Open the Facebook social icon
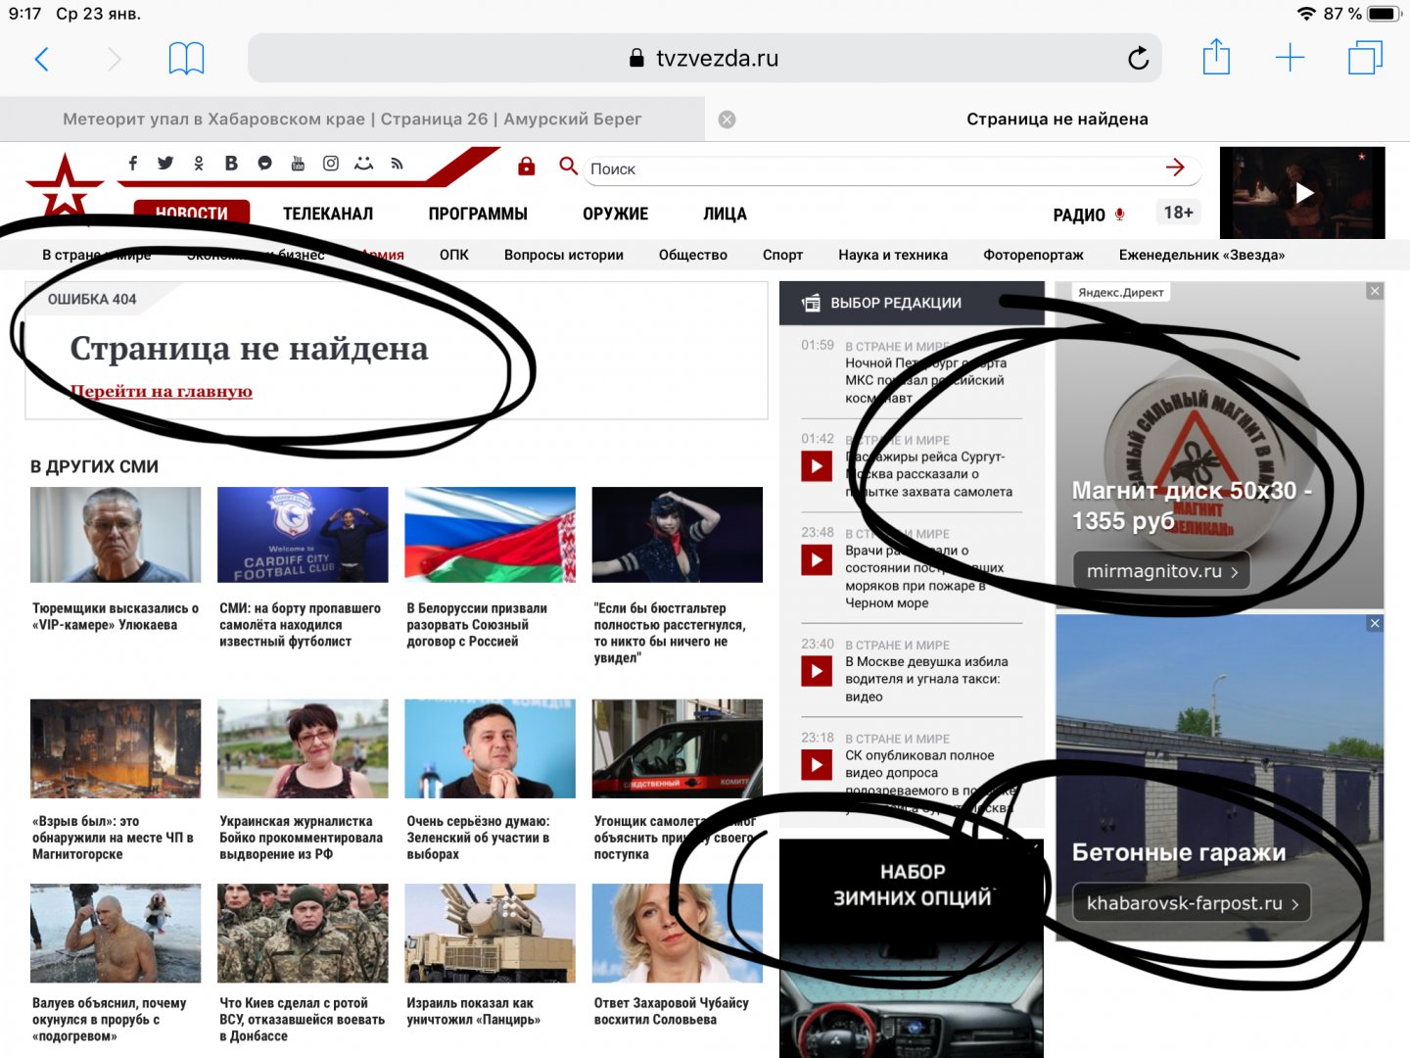Screen dimensions: 1410x1058 point(133,164)
